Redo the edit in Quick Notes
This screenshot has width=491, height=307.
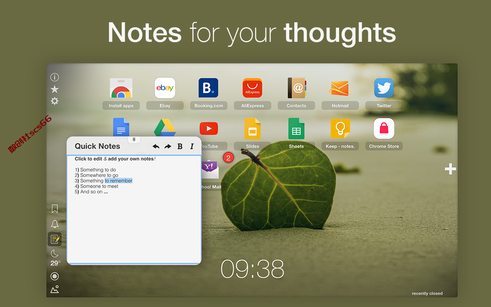(x=168, y=146)
